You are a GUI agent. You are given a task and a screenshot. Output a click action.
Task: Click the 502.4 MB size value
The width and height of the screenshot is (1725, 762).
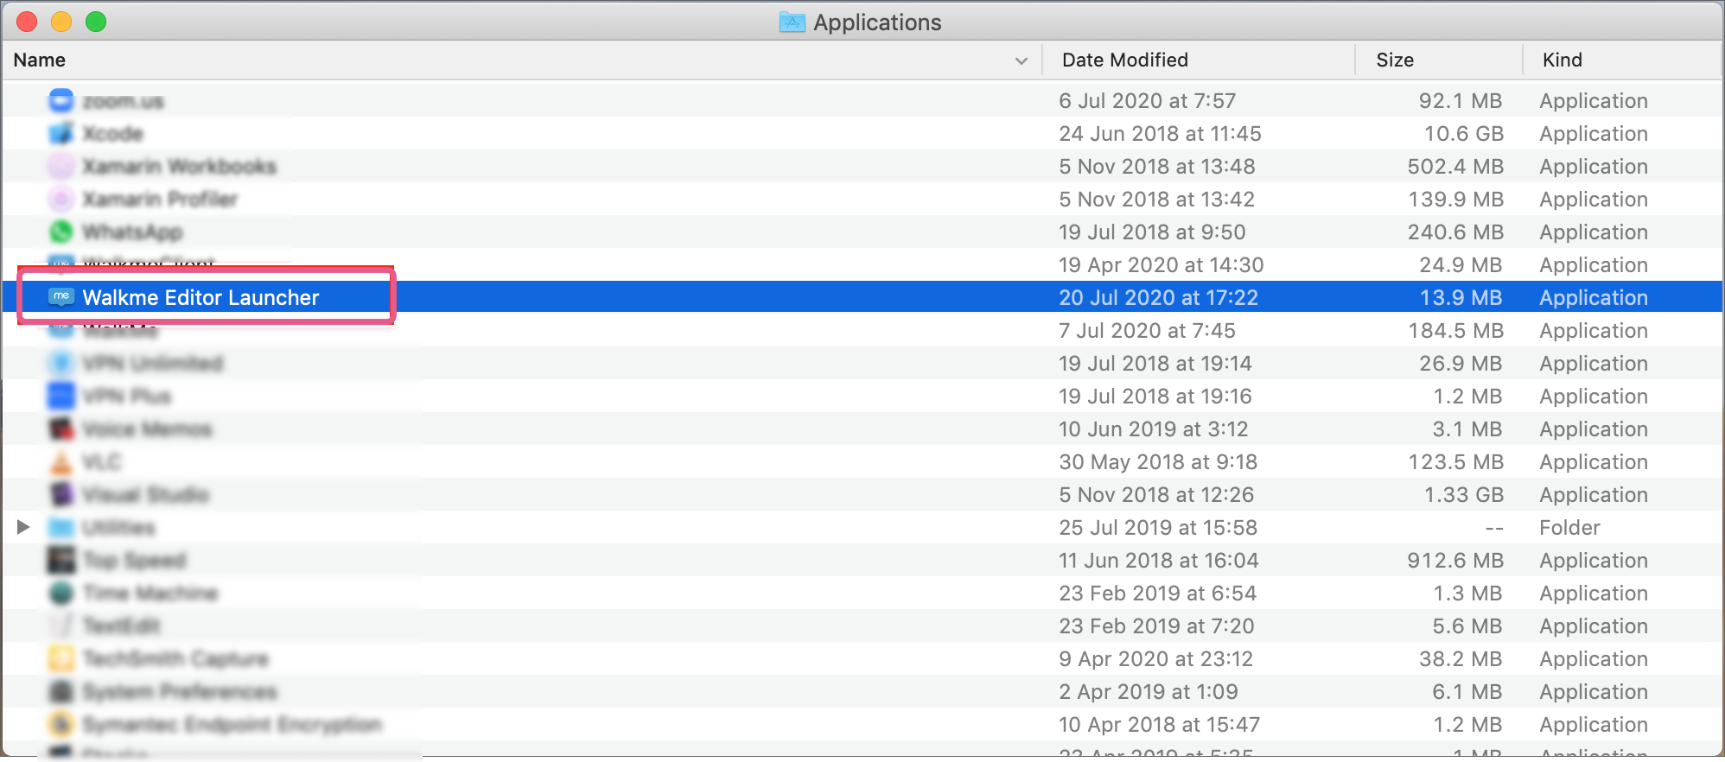[x=1455, y=167]
